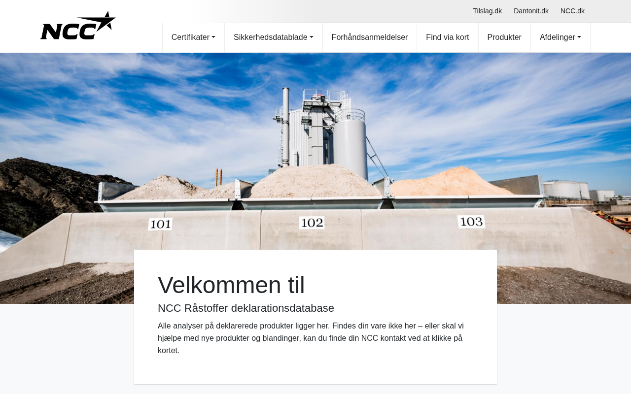Click the NCC Råstoffer deklarationsdatabase subtitle
Image resolution: width=631 pixels, height=394 pixels.
coord(246,308)
